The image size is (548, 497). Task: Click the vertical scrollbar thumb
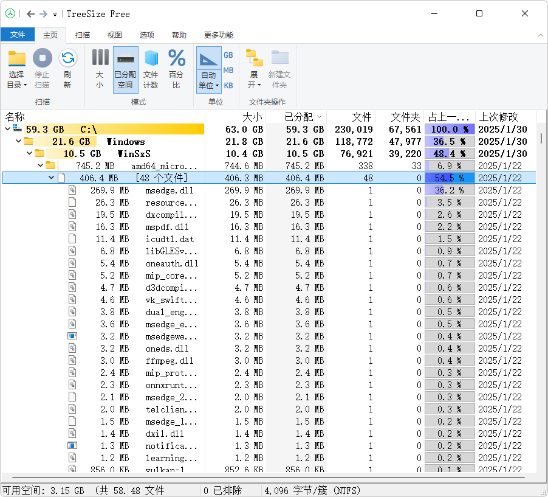coord(541,138)
